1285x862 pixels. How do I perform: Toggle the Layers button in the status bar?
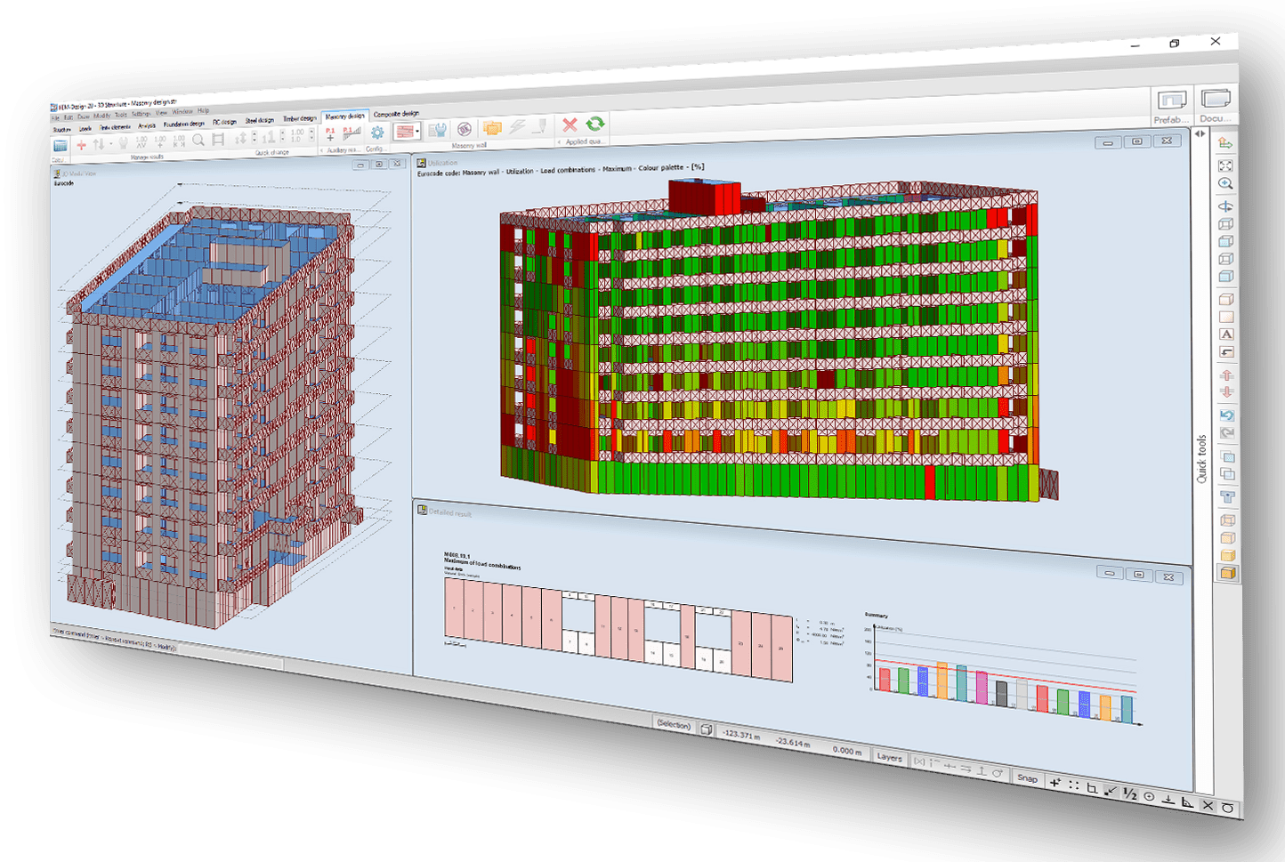click(889, 757)
